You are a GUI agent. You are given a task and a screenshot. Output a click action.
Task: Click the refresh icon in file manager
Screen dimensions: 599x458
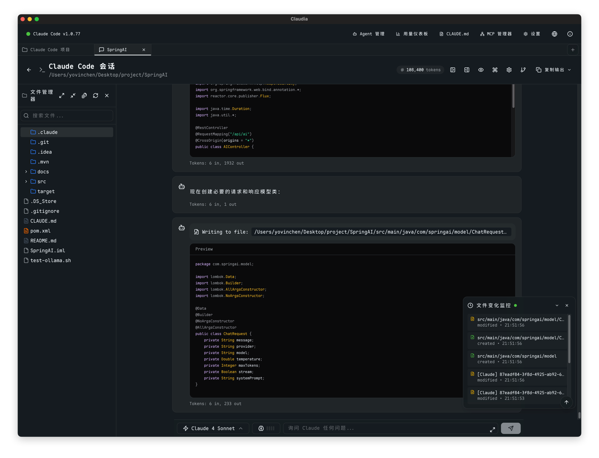[x=95, y=95]
